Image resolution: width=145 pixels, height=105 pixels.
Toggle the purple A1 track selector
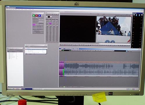click(x=61, y=66)
